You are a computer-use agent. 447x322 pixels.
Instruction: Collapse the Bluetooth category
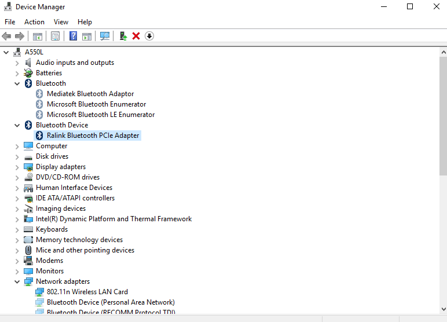[17, 84]
